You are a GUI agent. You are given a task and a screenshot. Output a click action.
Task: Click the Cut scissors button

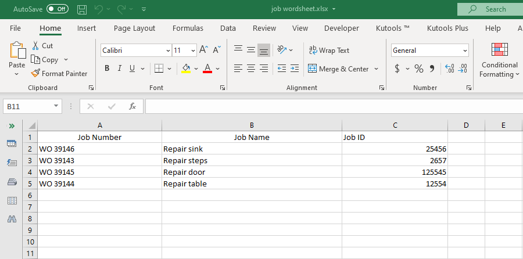pyautogui.click(x=42, y=46)
